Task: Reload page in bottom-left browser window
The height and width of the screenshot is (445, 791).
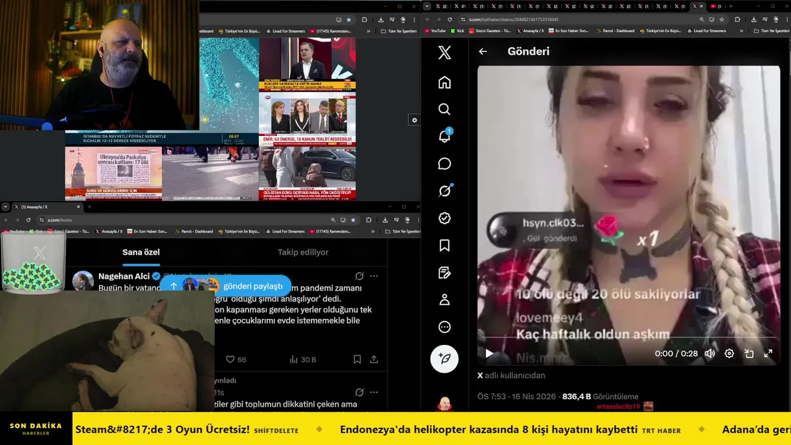Action: pyautogui.click(x=28, y=220)
